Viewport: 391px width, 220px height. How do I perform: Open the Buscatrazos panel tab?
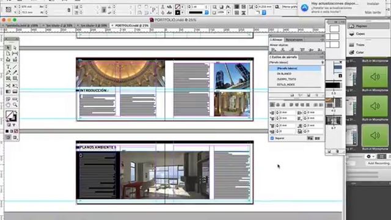294,40
